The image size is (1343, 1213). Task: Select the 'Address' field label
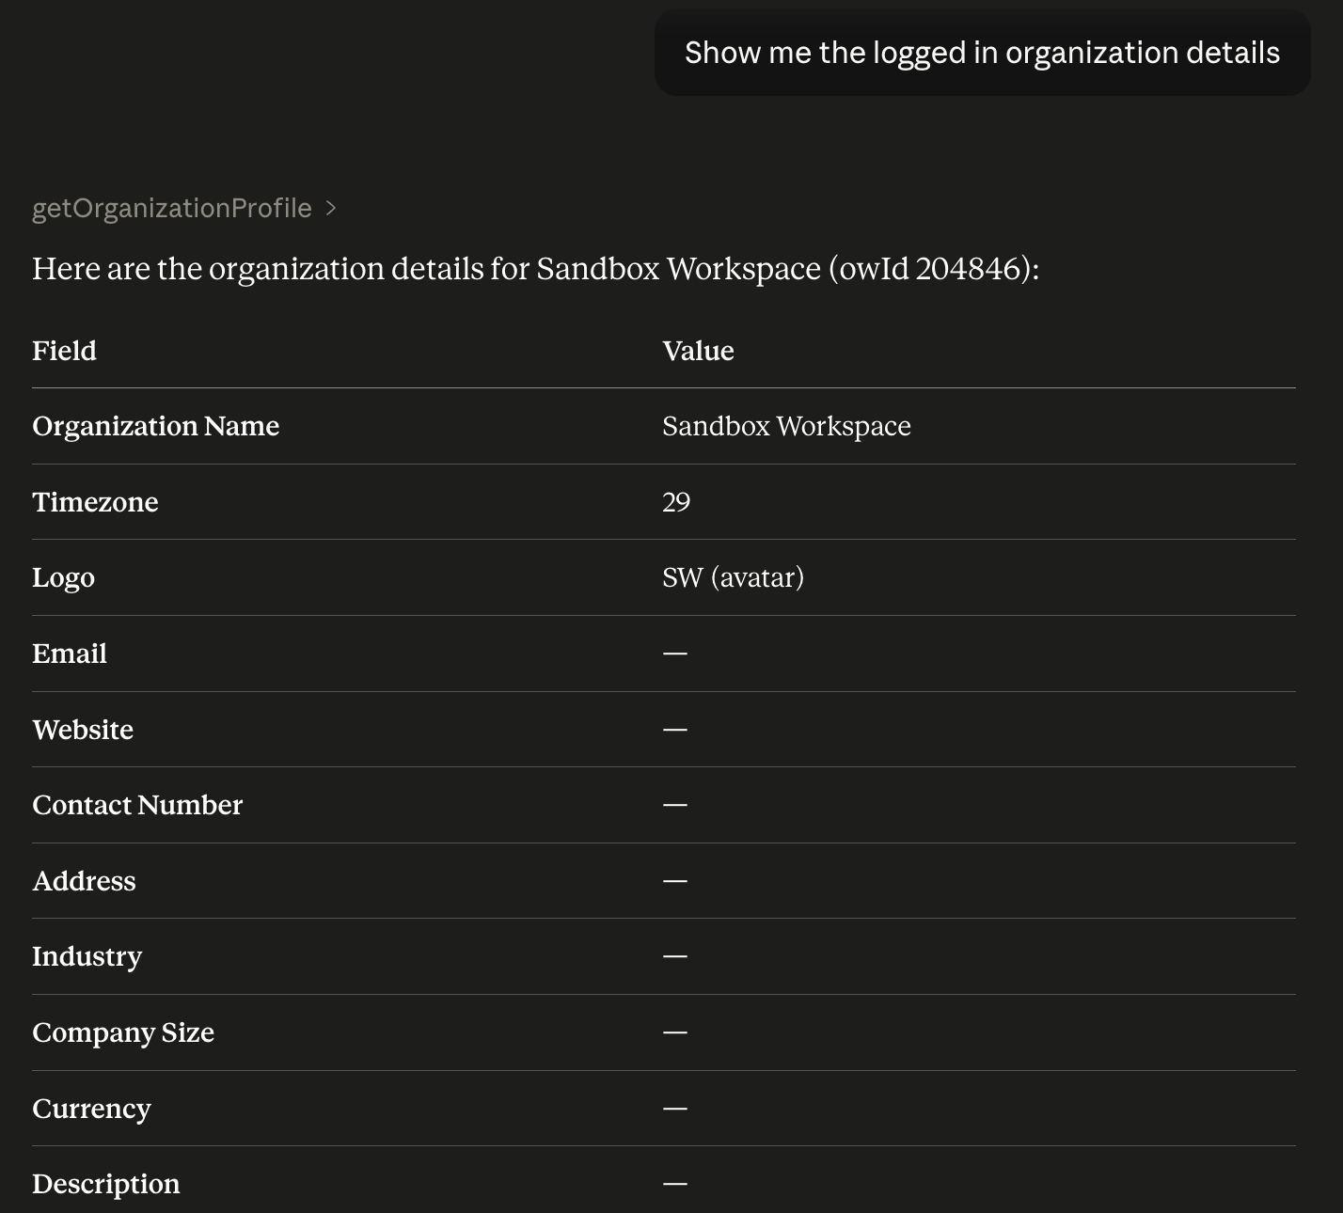pos(84,881)
